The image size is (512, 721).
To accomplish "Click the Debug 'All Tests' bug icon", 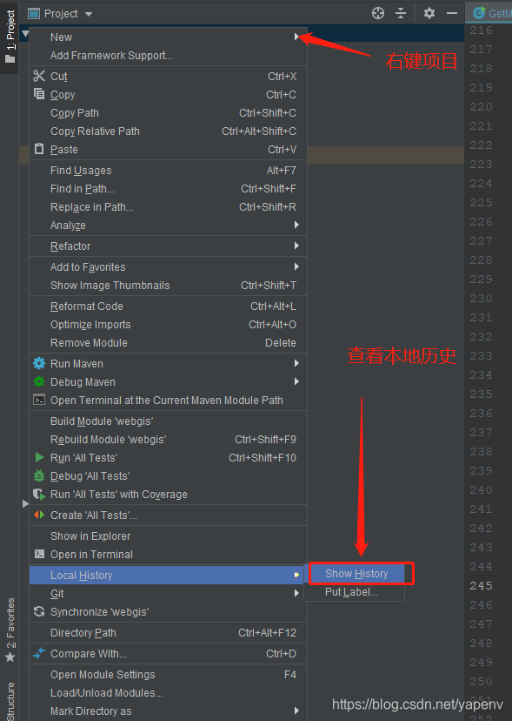I will point(39,476).
